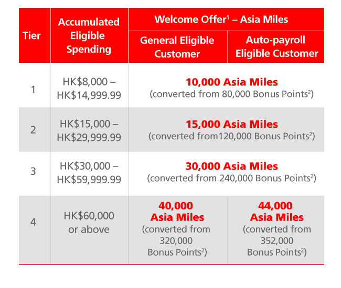The height and width of the screenshot is (288, 341).
Task: Click the Auto-payroll Eligible Customer column header
Action: tap(276, 47)
